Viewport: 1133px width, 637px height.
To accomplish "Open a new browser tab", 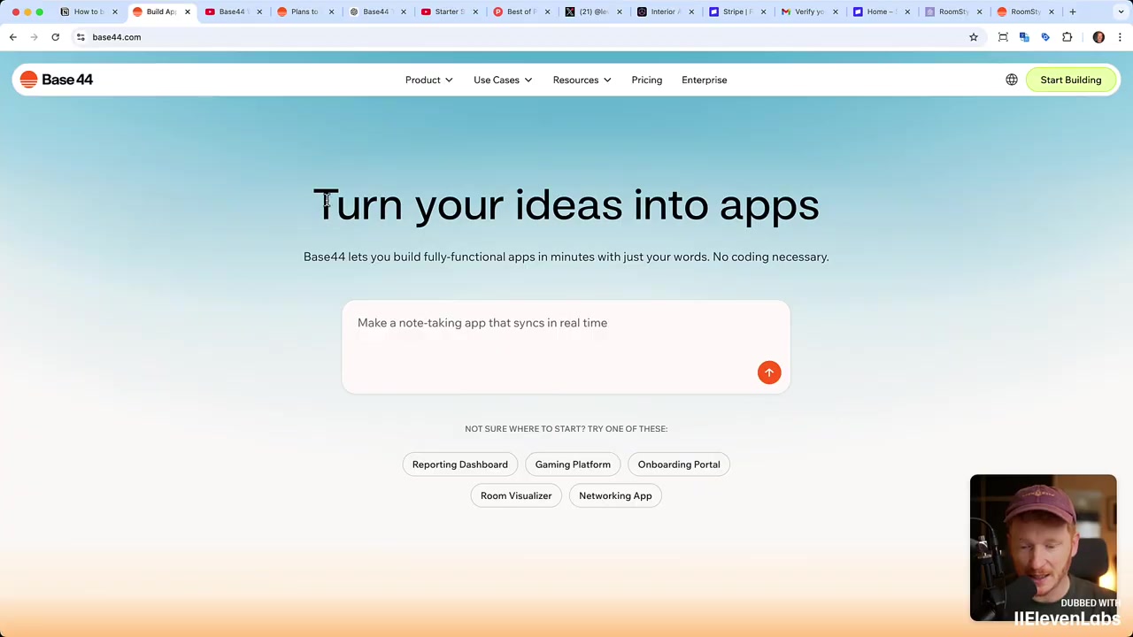I will 1072,12.
